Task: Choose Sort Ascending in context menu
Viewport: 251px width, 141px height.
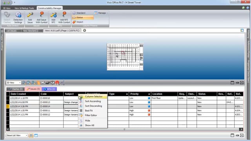Action: pyautogui.click(x=93, y=101)
